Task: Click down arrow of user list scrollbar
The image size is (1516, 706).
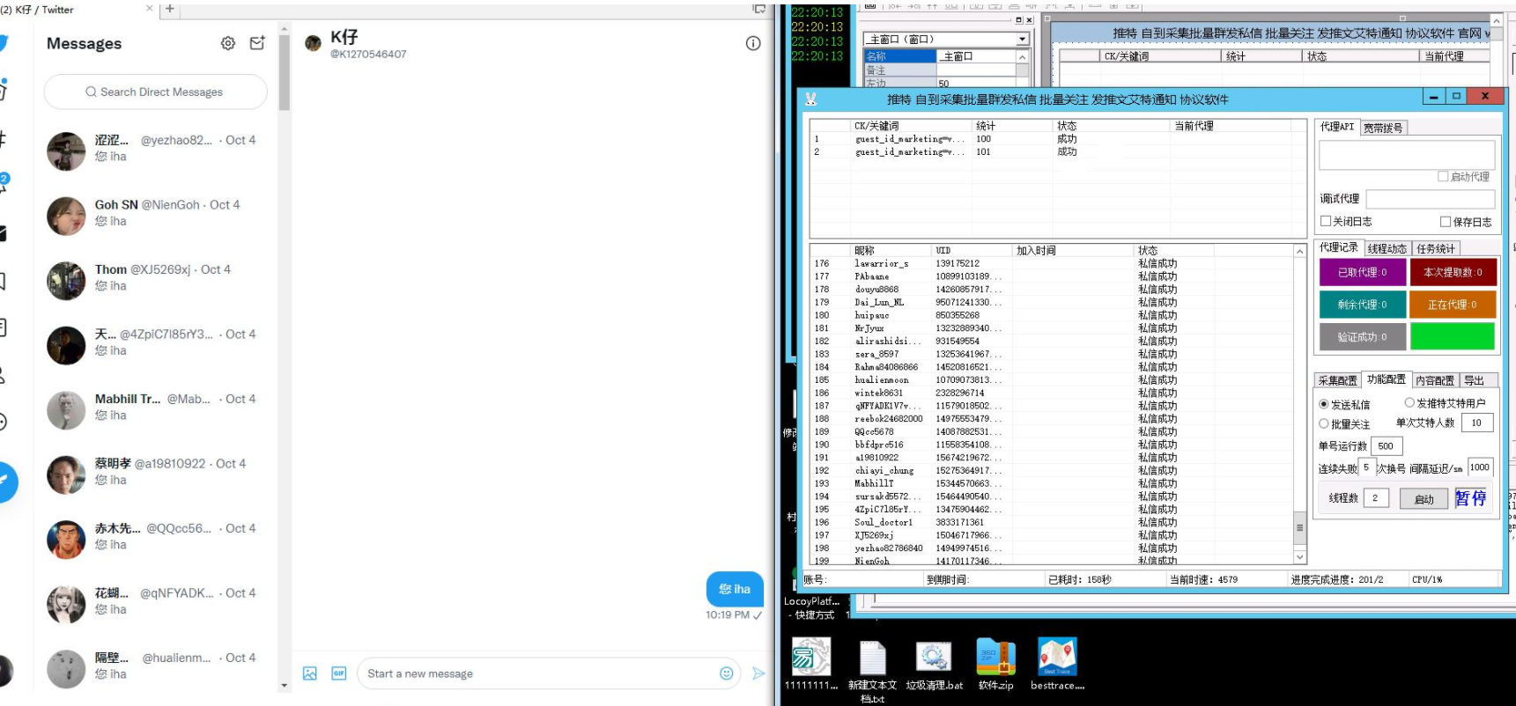Action: [1299, 556]
